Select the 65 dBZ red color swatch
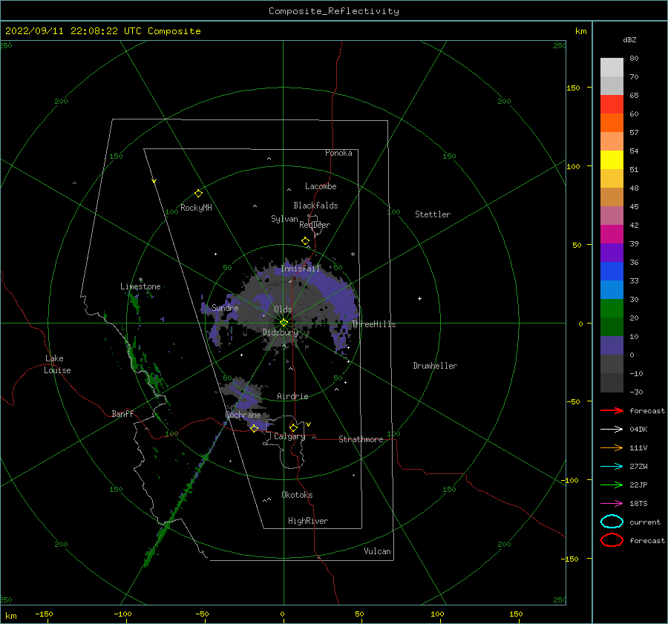 point(612,104)
